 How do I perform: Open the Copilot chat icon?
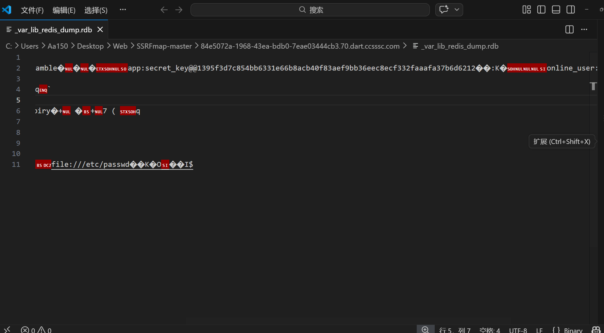tap(444, 10)
